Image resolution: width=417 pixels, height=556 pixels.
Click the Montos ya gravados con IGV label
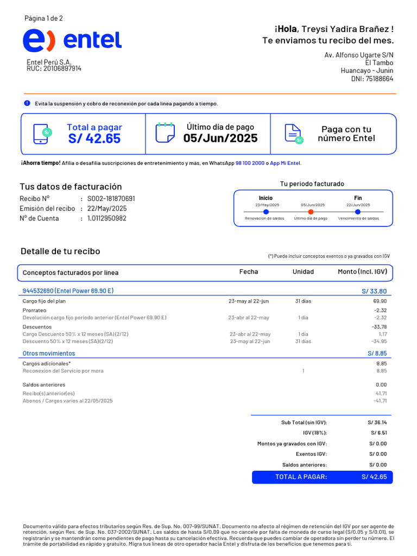292,444
